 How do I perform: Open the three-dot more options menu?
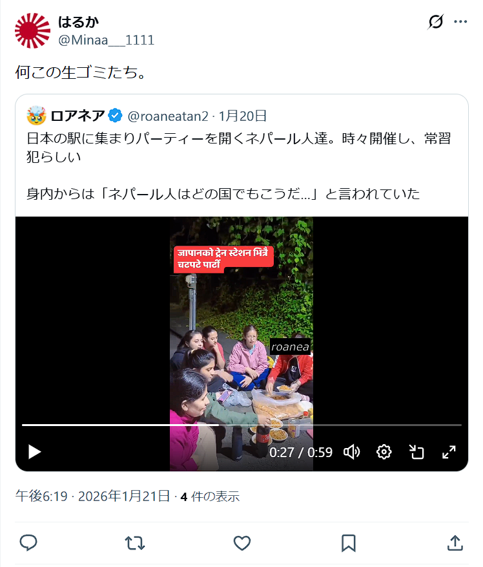(x=460, y=22)
